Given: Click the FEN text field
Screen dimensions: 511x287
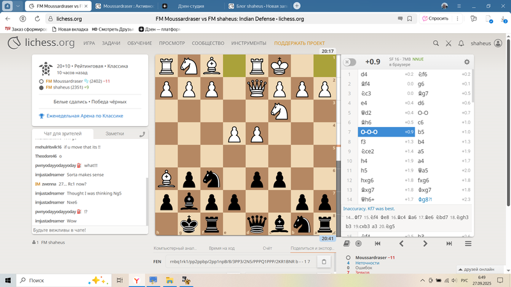Looking at the screenshot, I should coord(241,261).
